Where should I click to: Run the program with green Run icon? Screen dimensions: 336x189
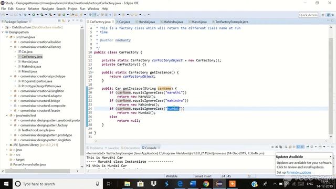click(x=34, y=15)
